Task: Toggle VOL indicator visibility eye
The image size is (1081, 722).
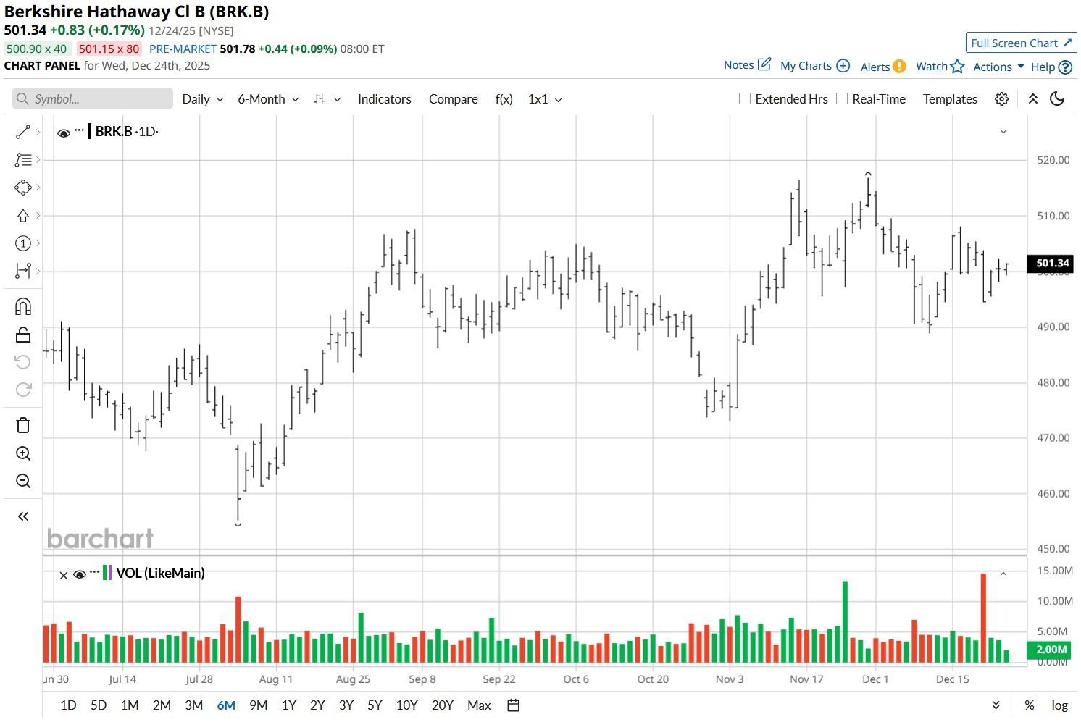Action: point(80,574)
